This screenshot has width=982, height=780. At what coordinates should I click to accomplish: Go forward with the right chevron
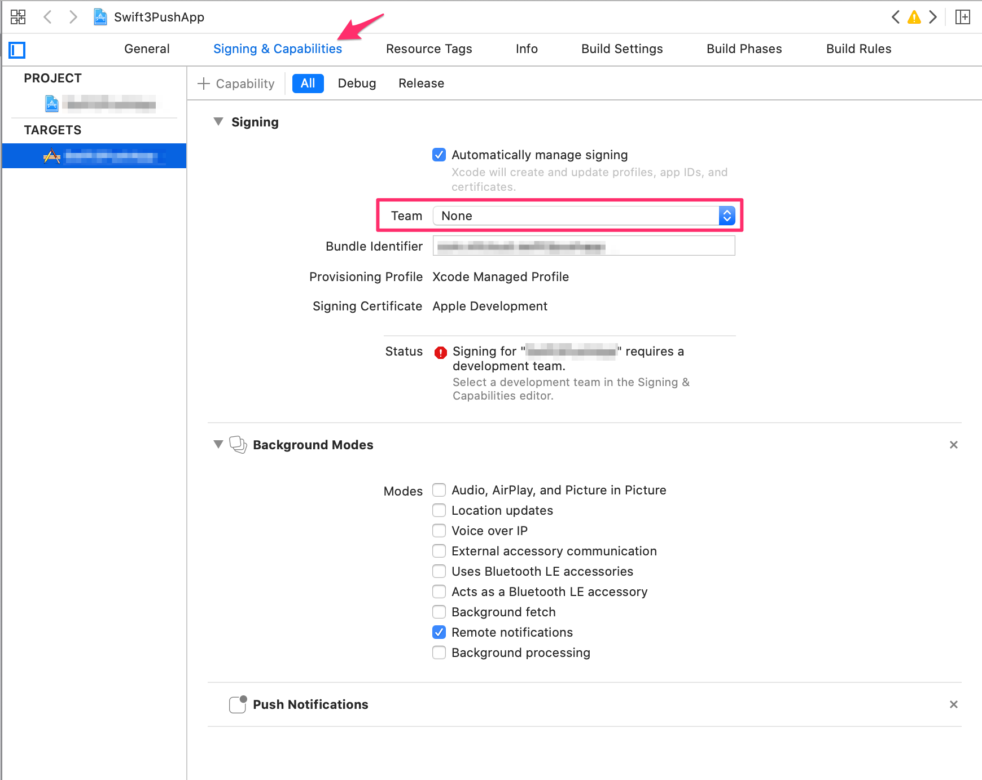click(73, 17)
